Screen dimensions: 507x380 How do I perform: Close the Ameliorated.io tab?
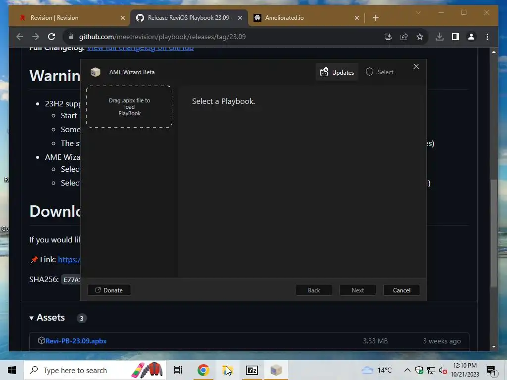357,18
